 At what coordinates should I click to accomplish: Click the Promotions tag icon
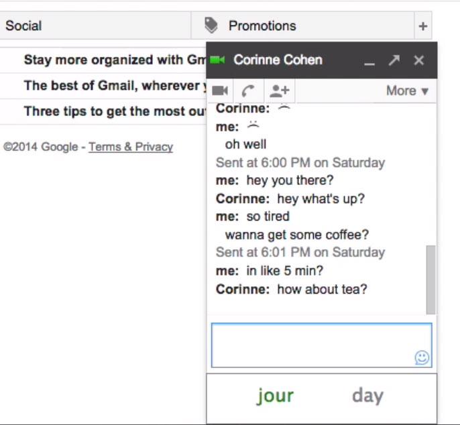211,25
